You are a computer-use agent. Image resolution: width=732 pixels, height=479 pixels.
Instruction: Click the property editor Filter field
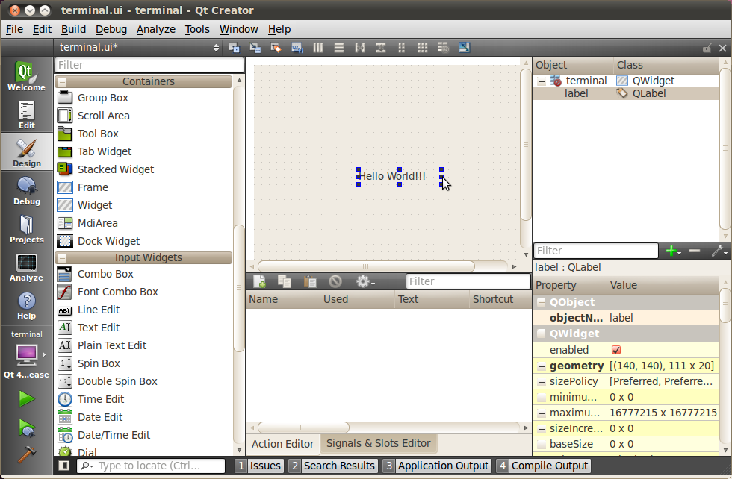click(x=596, y=251)
